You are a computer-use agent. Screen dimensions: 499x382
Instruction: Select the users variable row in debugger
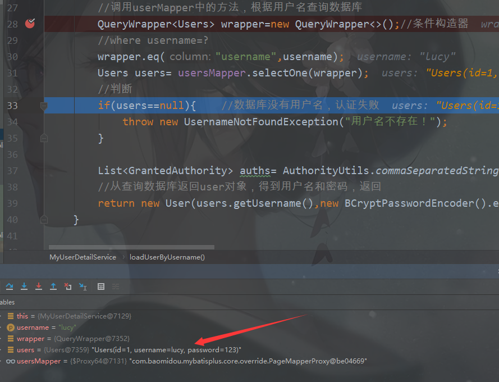(x=249, y=350)
